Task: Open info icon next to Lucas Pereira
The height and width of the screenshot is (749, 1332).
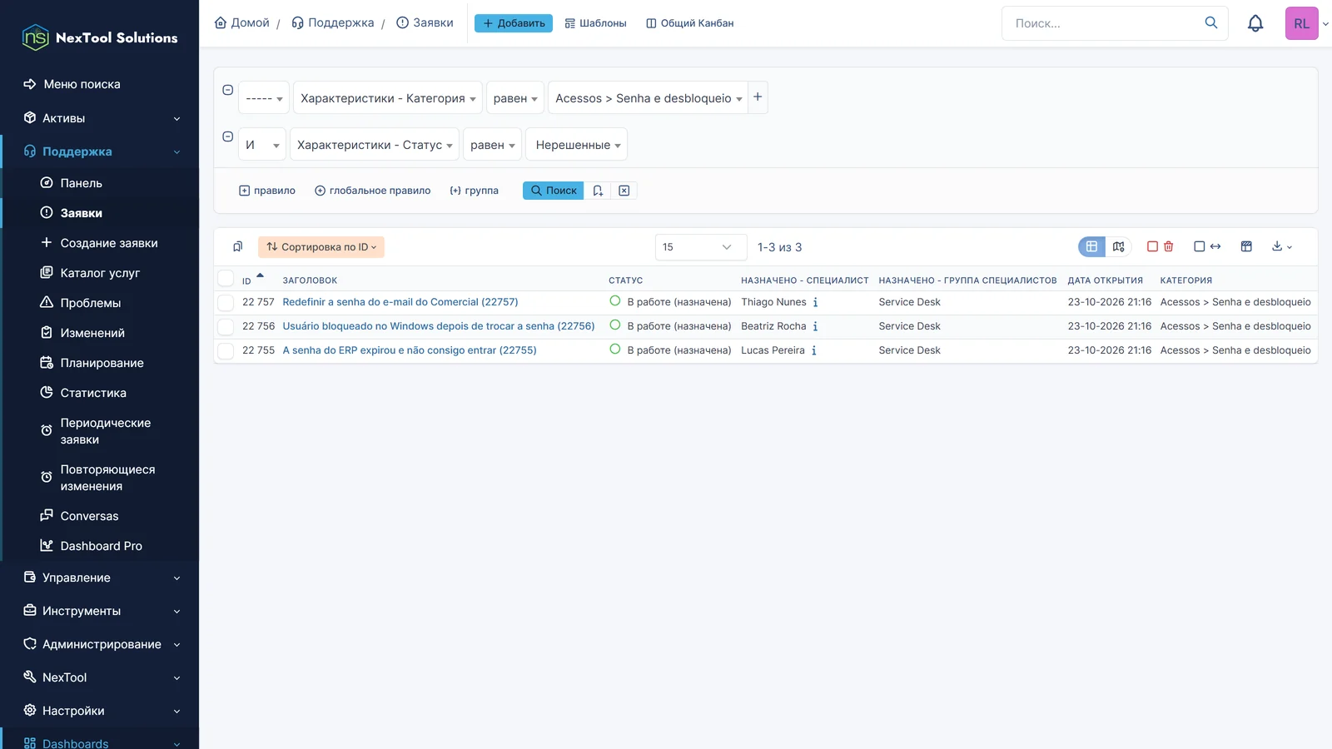Action: tap(813, 350)
